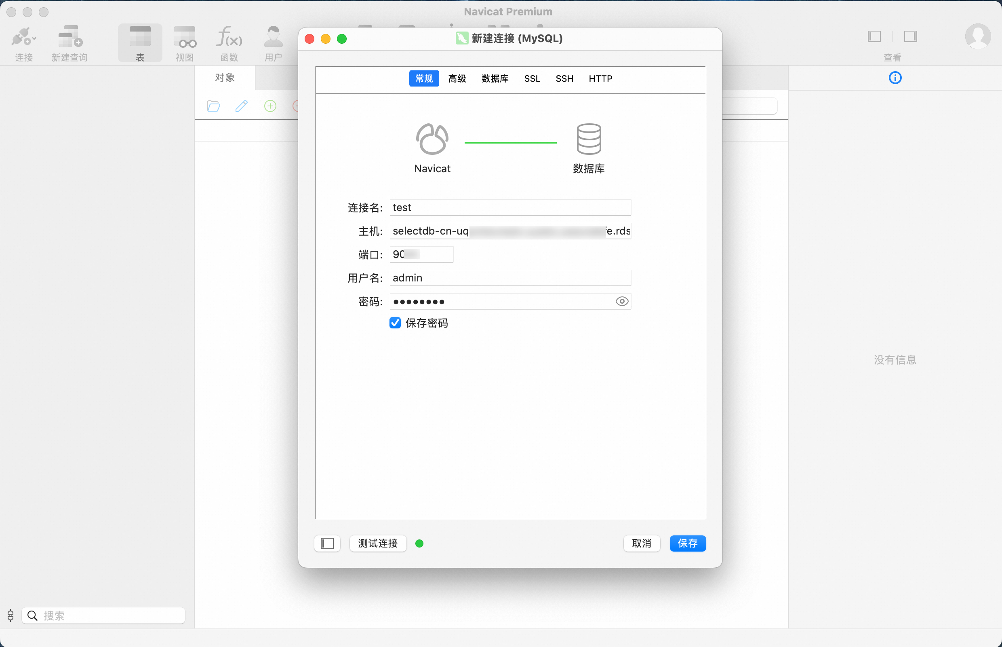The width and height of the screenshot is (1002, 647).
Task: Click the green plus new table icon
Action: click(270, 106)
